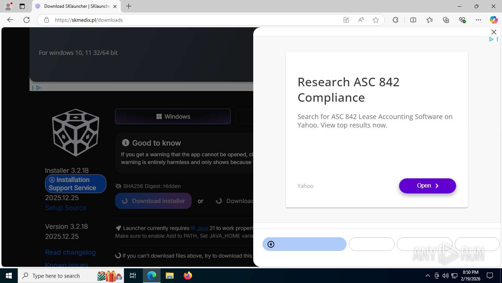Refresh the skmedix.pl page
Image resolution: width=502 pixels, height=283 pixels.
coord(27,20)
